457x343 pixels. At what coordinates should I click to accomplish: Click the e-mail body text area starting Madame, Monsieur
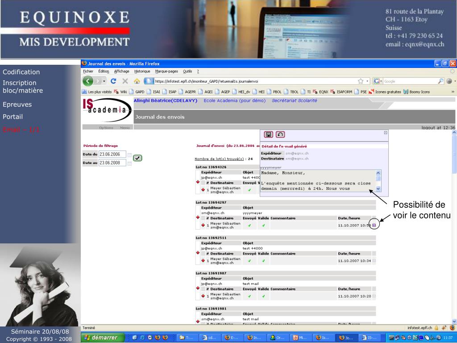tap(317, 181)
